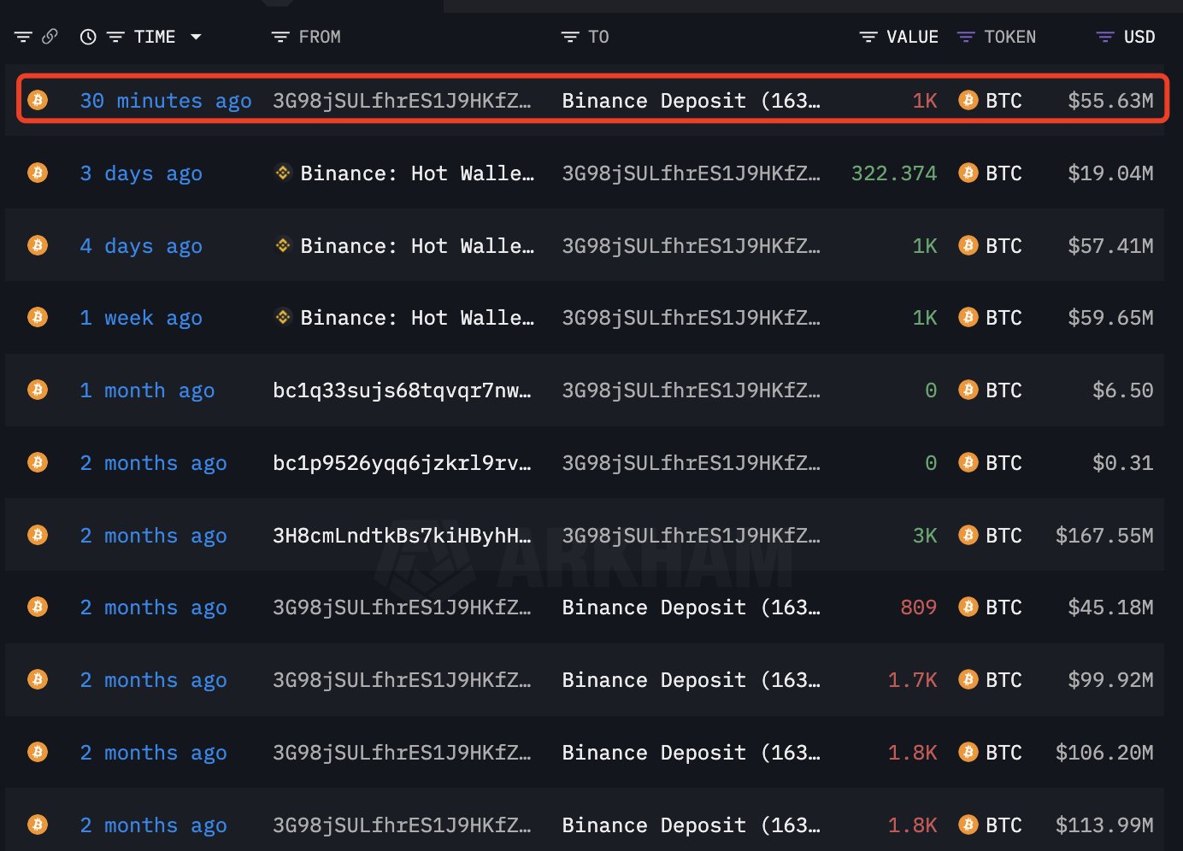Click the BTC token icon in the 3K row
This screenshot has width=1183, height=851.
[x=968, y=535]
